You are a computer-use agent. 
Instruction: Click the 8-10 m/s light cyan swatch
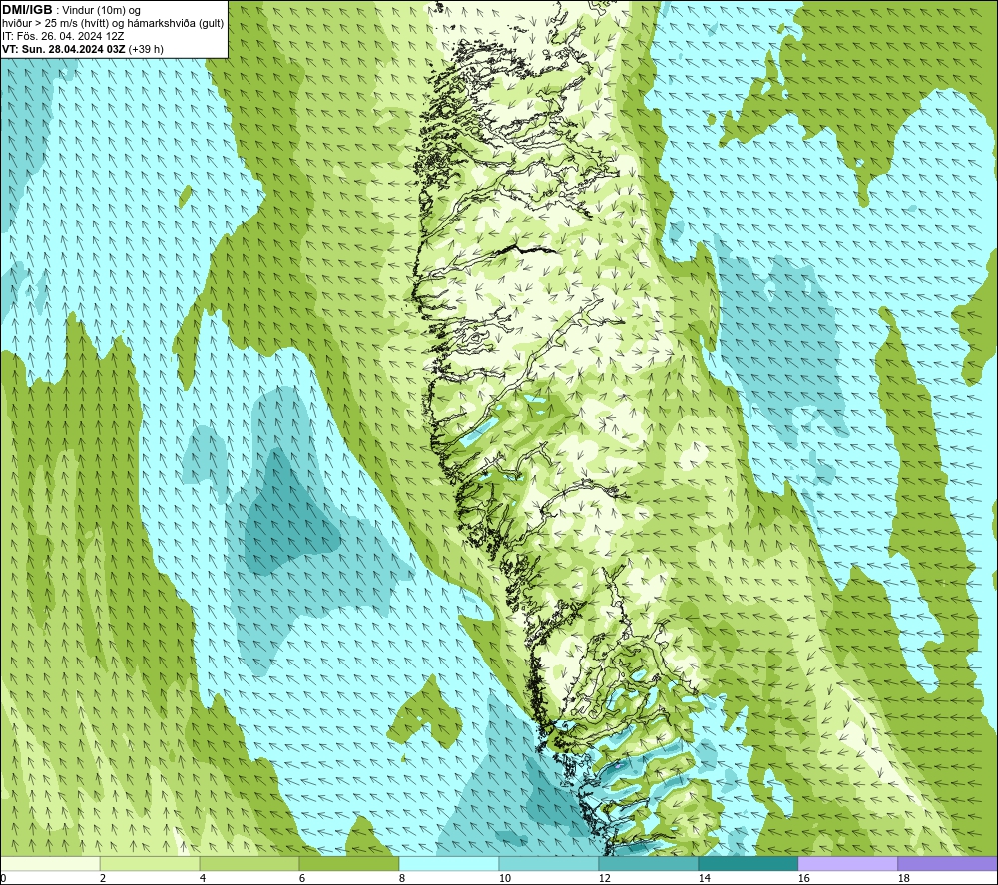point(449,864)
